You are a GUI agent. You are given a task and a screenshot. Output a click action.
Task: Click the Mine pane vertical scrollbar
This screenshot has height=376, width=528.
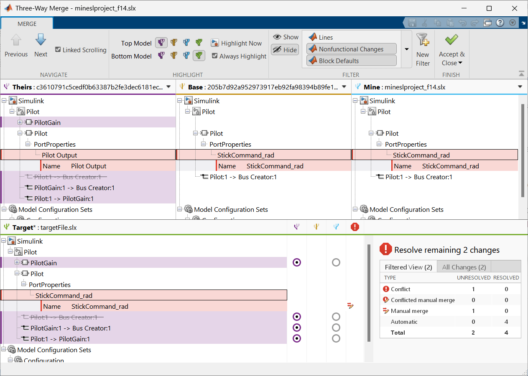coord(522,150)
